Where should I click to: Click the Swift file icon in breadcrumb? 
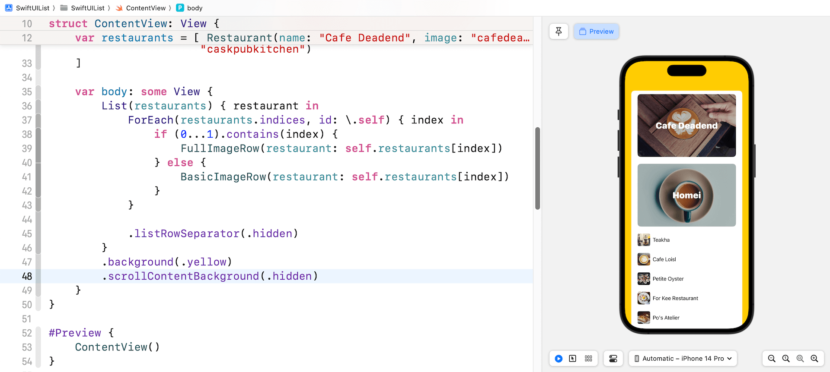(x=119, y=8)
